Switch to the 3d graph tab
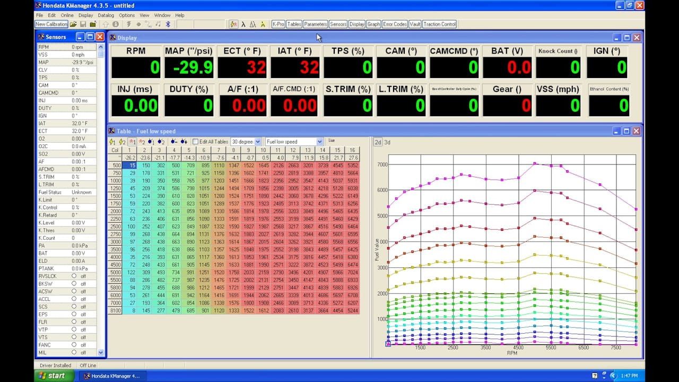 point(386,142)
